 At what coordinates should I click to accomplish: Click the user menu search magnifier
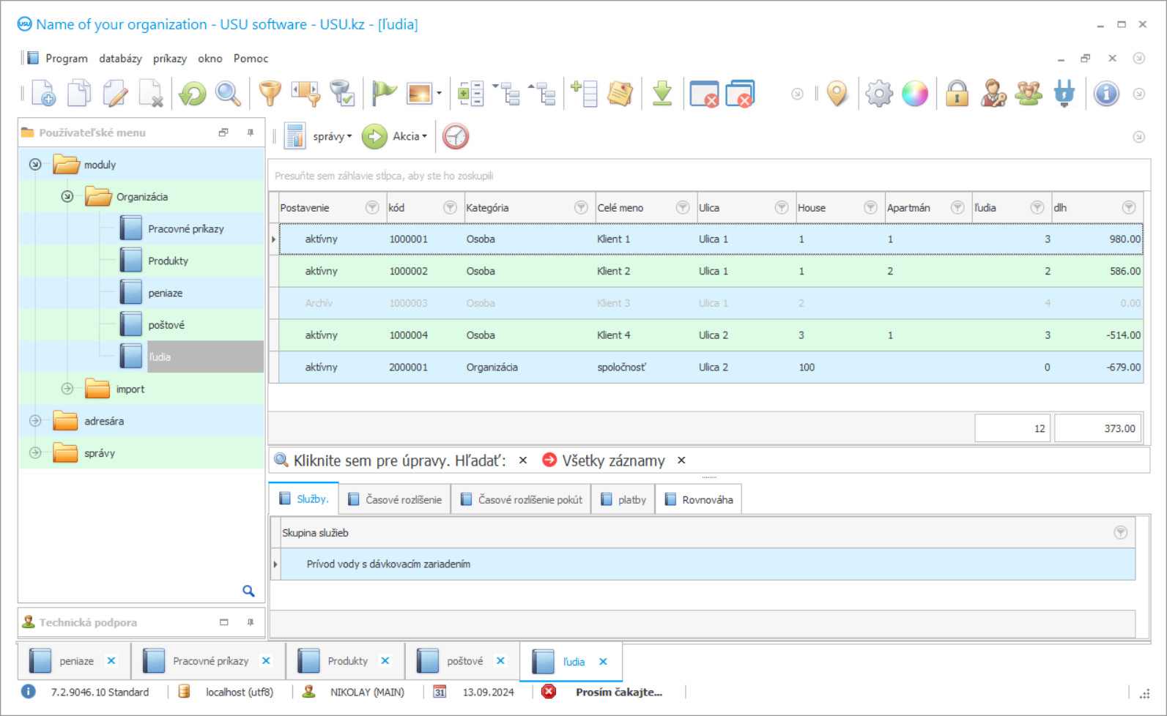coord(248,591)
